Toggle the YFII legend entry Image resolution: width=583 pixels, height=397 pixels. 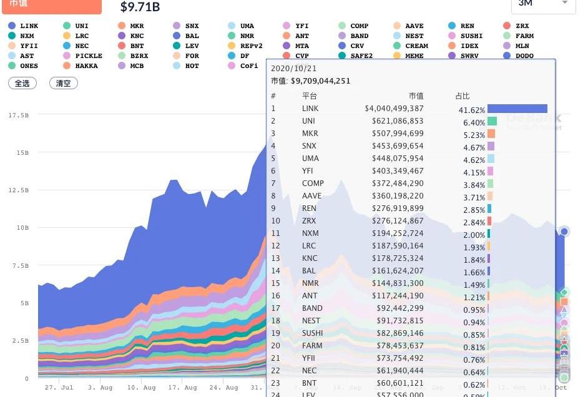pyautogui.click(x=29, y=46)
